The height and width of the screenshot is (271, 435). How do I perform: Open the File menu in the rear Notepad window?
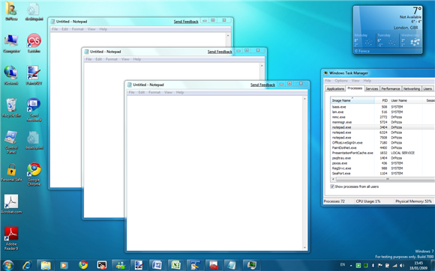(55, 28)
